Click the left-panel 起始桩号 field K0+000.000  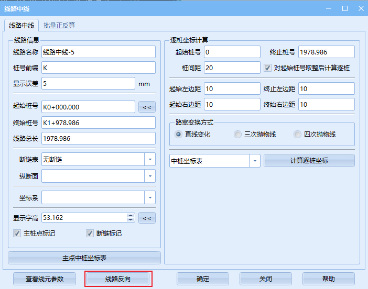[x=88, y=107]
